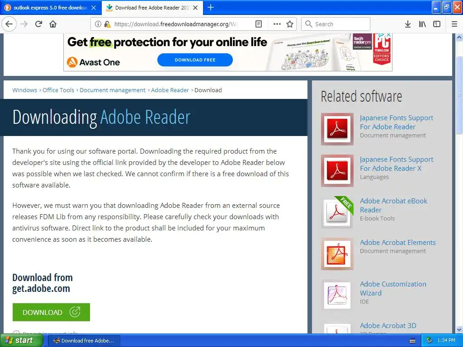Toggle reader view icon in address bar
Viewport: 463px width, 347px height.
coord(258,24)
